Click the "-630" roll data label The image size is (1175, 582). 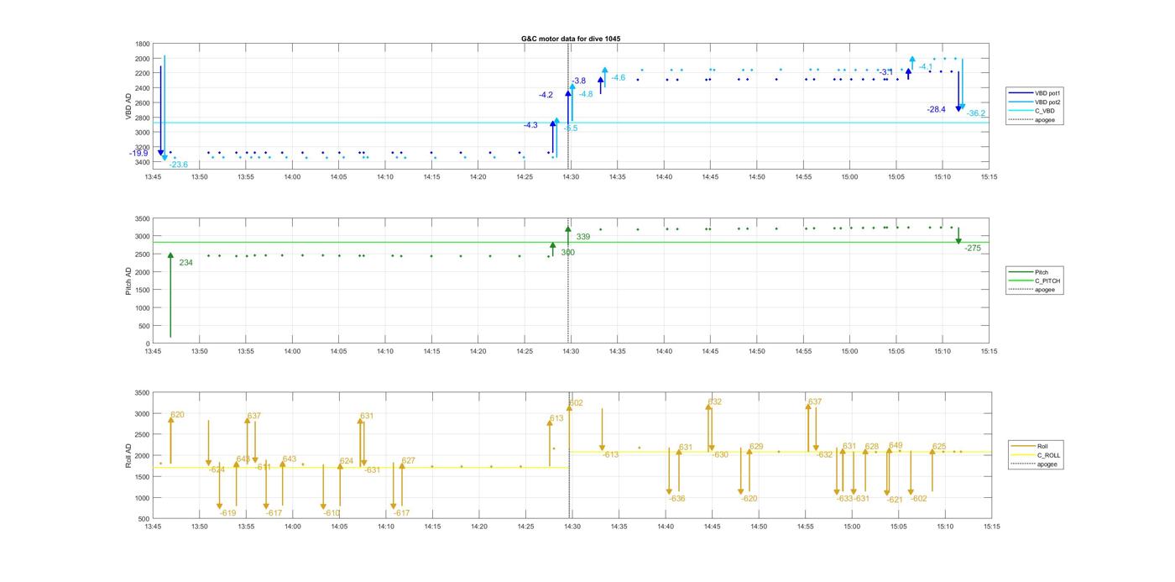coord(720,454)
